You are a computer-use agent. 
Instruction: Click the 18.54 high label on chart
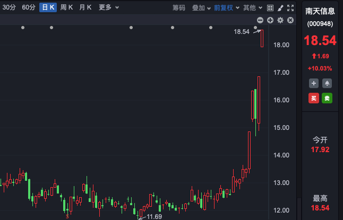click(242, 32)
